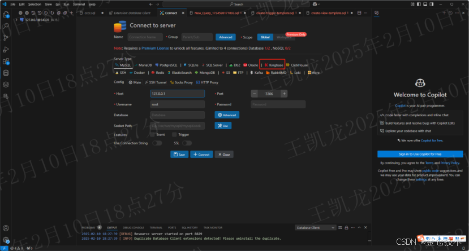469x251 pixels.
Task: Lock output scroll in bottom panel
Action: pyautogui.click(x=346, y=227)
